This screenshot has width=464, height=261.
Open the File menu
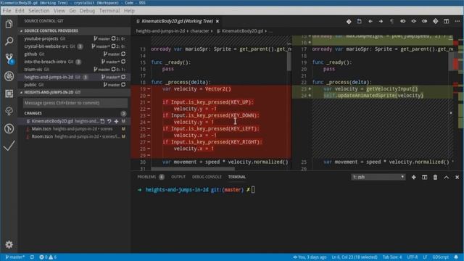(x=7, y=11)
